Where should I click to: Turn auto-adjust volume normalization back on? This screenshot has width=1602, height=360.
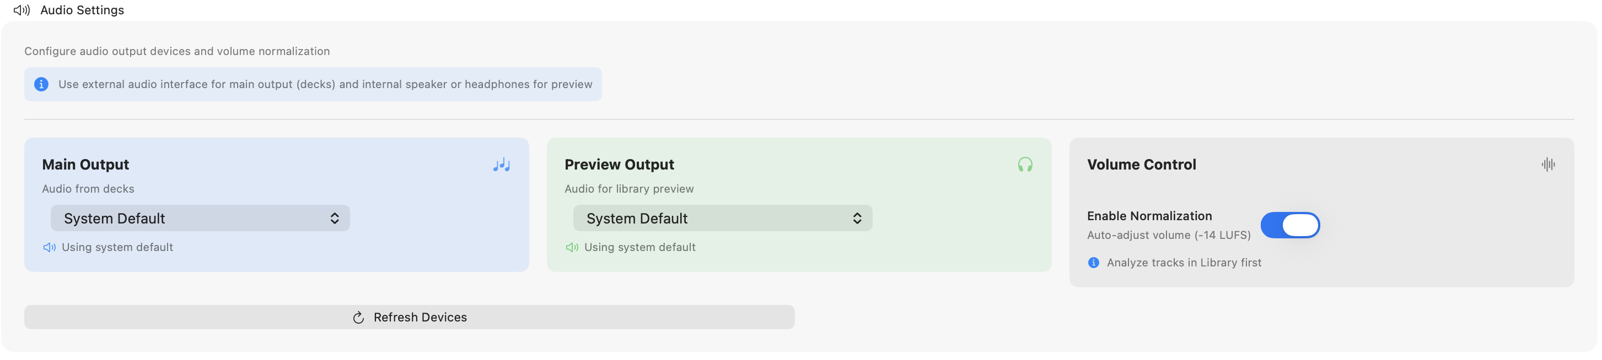(1291, 225)
